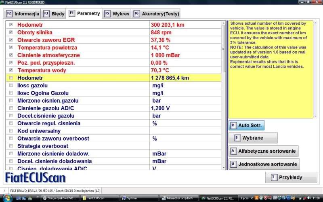The height and width of the screenshot is (202, 323).
Task: Uncheck Otwarcie zaworu EGR checkbox
Action: pyautogui.click(x=11, y=40)
